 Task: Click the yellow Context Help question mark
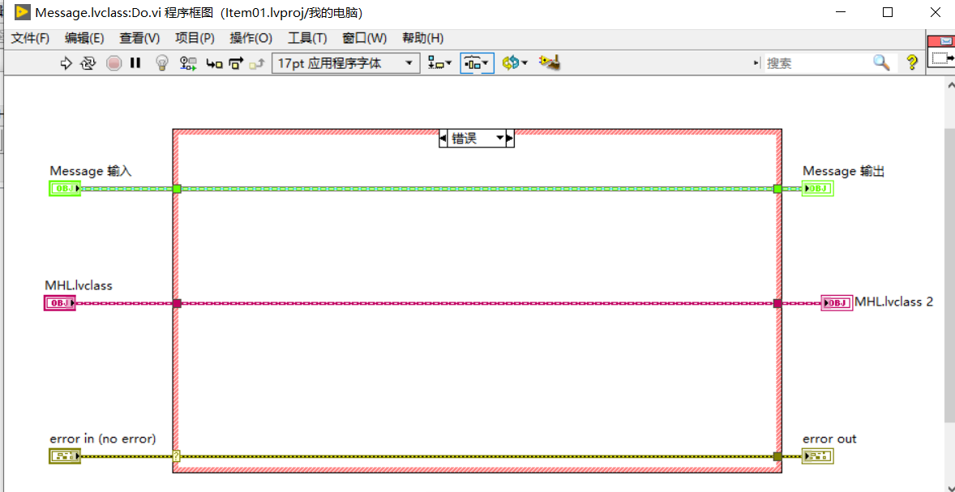tap(912, 62)
